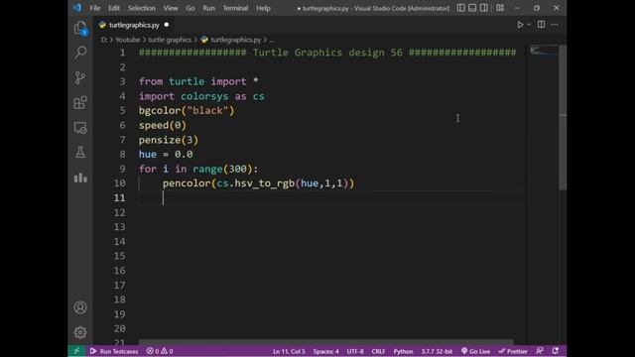
Task: Click line number 15 in gutter
Action: point(119,256)
